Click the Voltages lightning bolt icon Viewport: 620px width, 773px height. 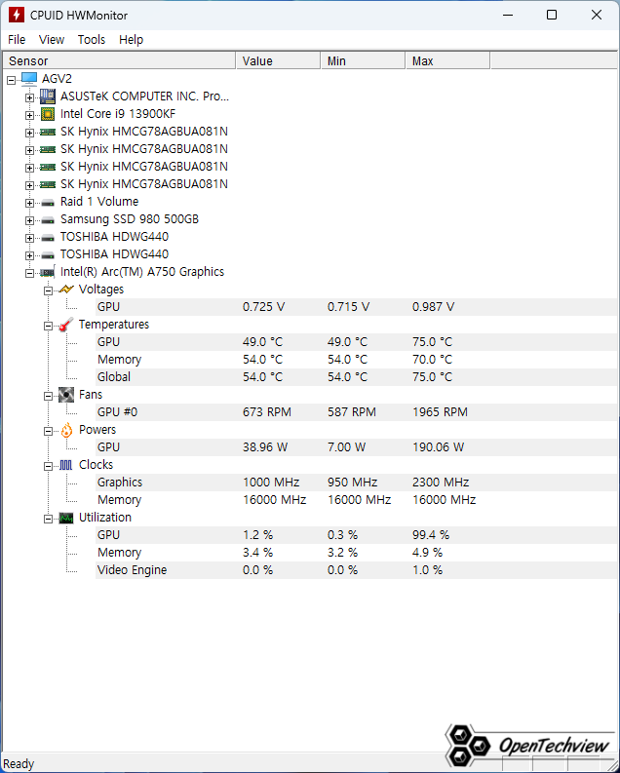66,290
